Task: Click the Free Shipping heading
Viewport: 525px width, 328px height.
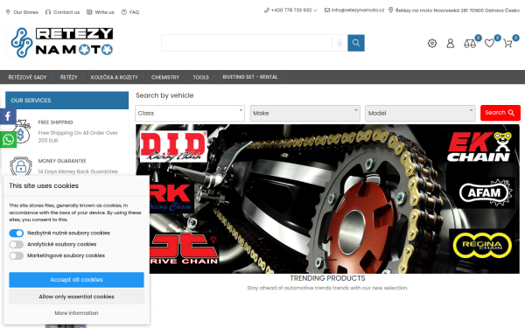Action: (55, 122)
